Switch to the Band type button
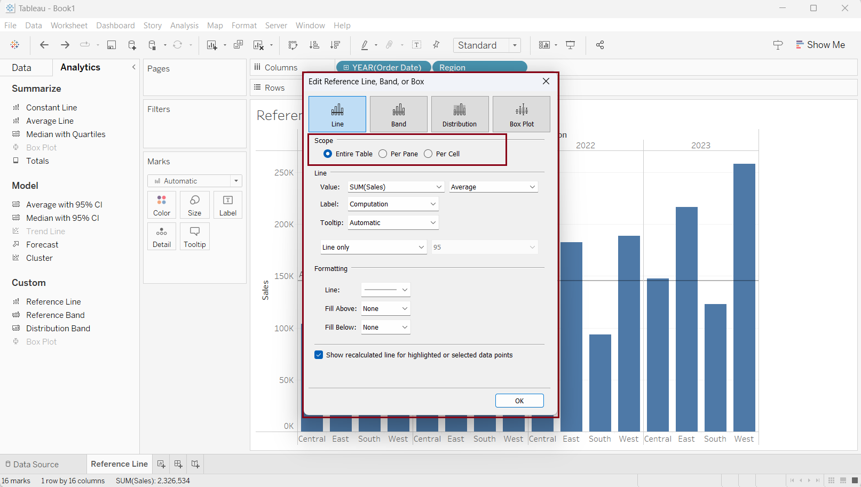 click(399, 114)
